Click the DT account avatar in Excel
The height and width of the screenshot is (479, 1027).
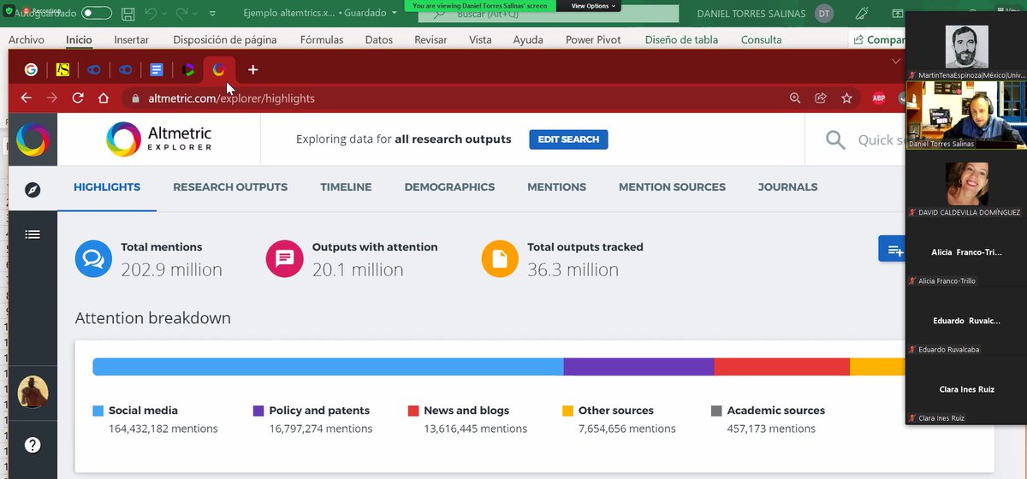coord(823,14)
